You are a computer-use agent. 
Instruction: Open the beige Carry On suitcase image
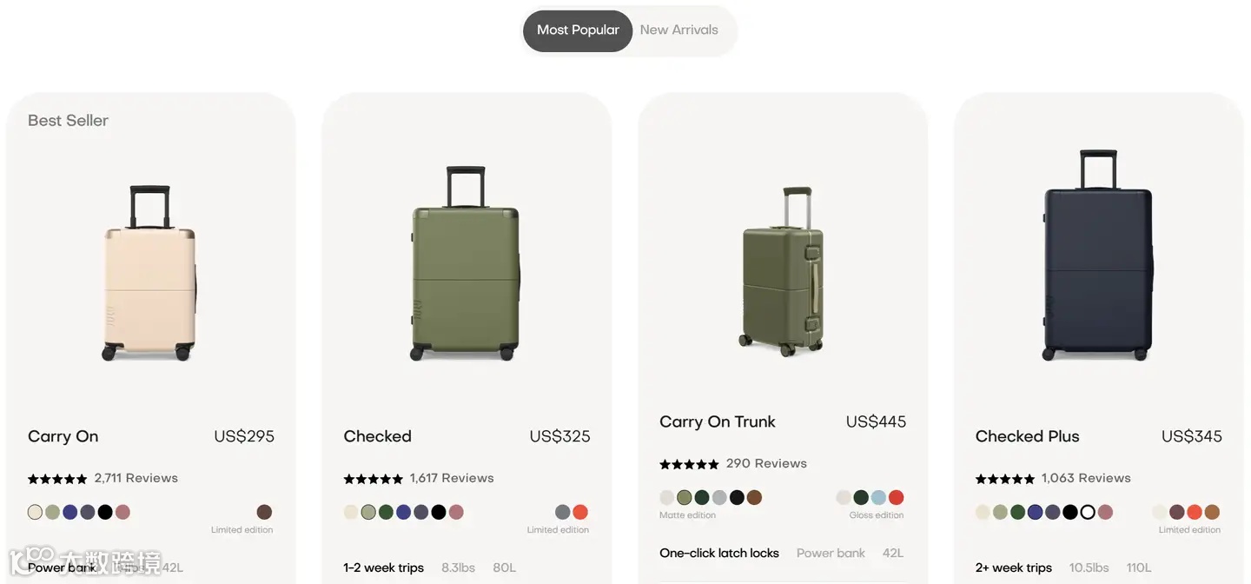tap(149, 273)
